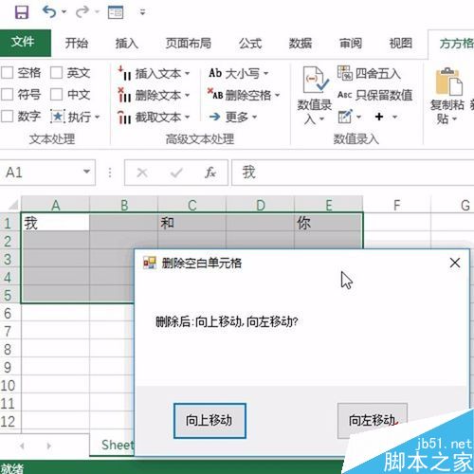Click the edit-pencil icon in 数值录入 group
Viewport: 474px width, 474px height.
345,117
